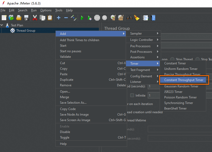Image resolution: width=212 pixels, height=152 pixels.
Task: Open the Options menu
Action: click(x=46, y=10)
